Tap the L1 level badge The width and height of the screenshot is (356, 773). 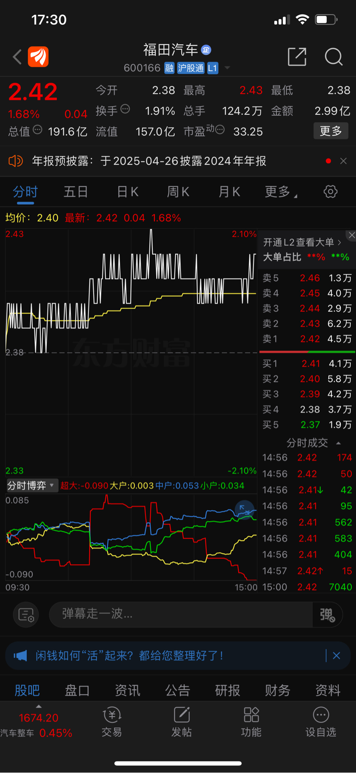212,68
